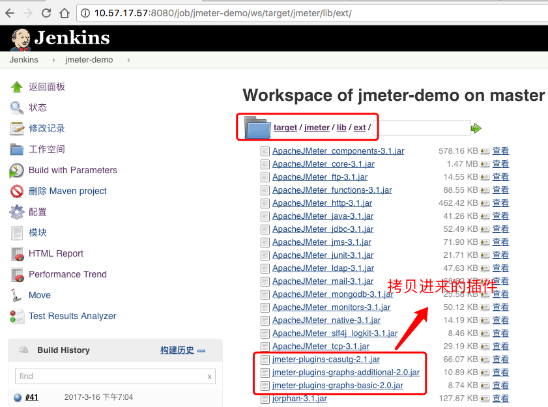This screenshot has height=407, width=548.
Task: Open jmeter directory path link
Action: coord(317,128)
